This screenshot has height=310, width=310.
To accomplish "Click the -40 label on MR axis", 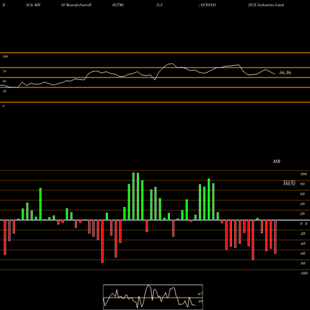I will [x=303, y=244].
